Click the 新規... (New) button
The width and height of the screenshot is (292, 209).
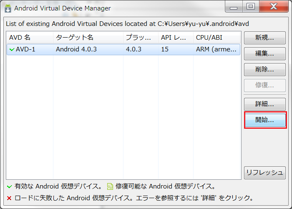coord(264,38)
